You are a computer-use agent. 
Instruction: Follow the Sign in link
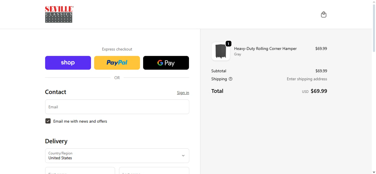click(x=183, y=93)
